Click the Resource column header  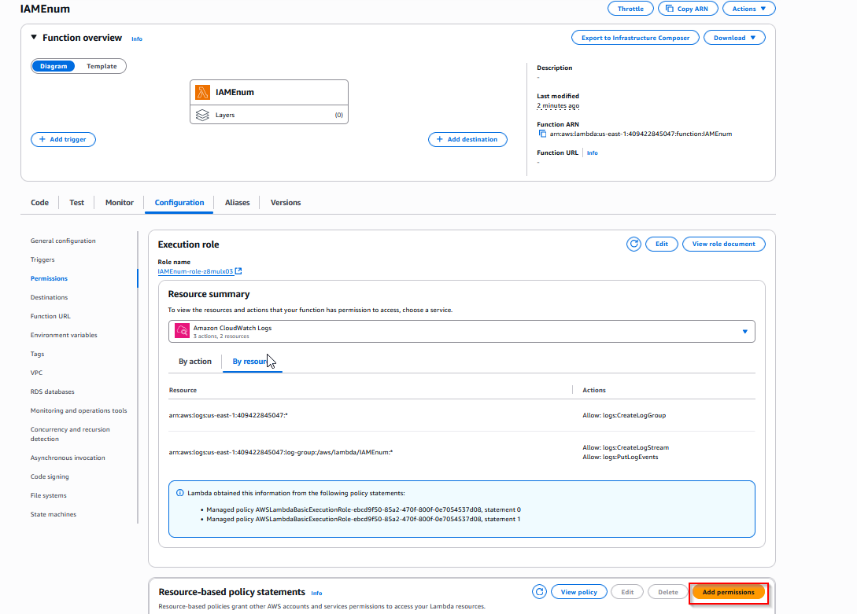[x=183, y=390]
